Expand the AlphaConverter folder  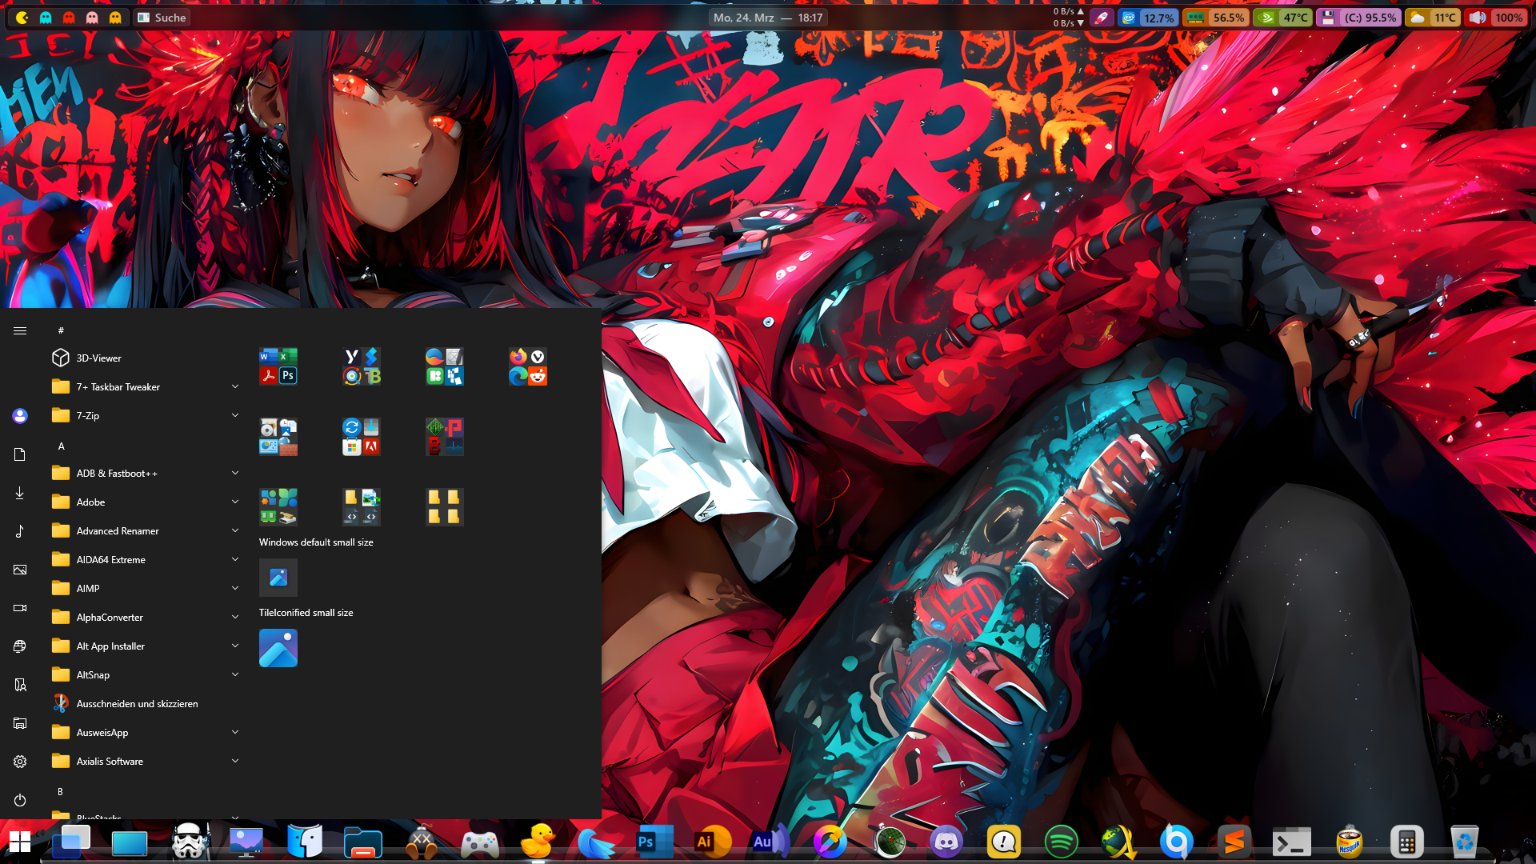235,617
